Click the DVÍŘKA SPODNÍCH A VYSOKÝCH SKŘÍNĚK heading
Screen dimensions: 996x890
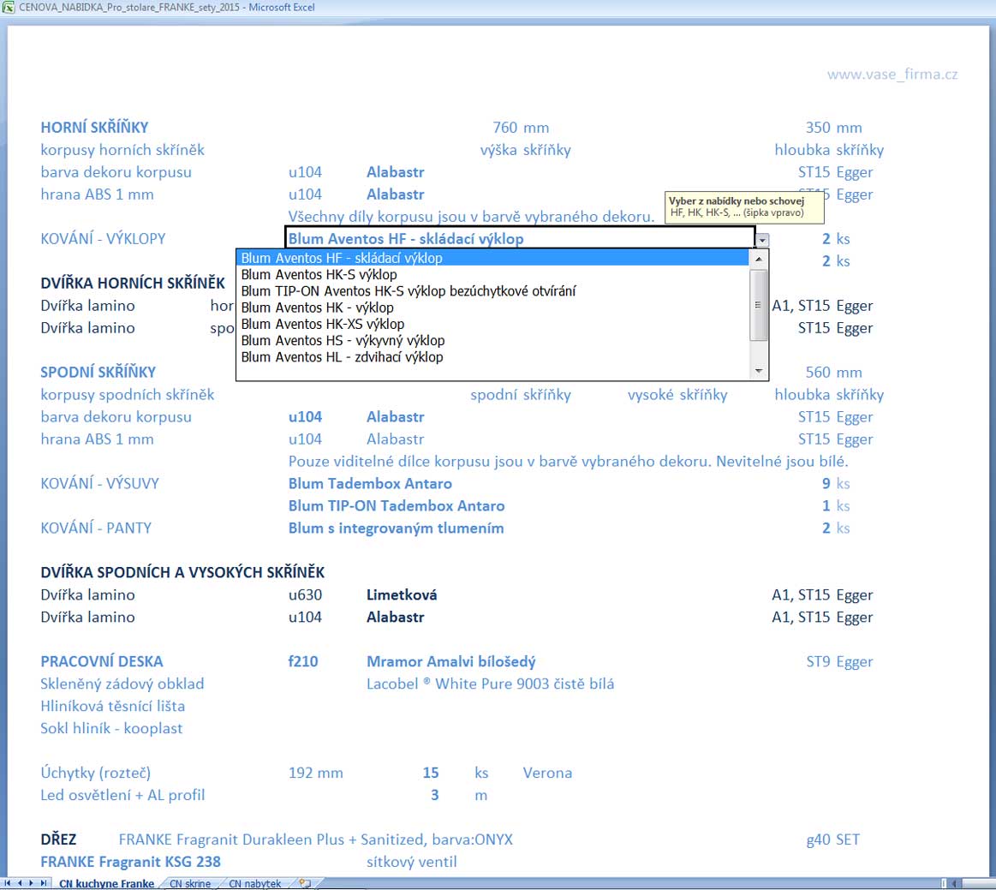click(182, 572)
